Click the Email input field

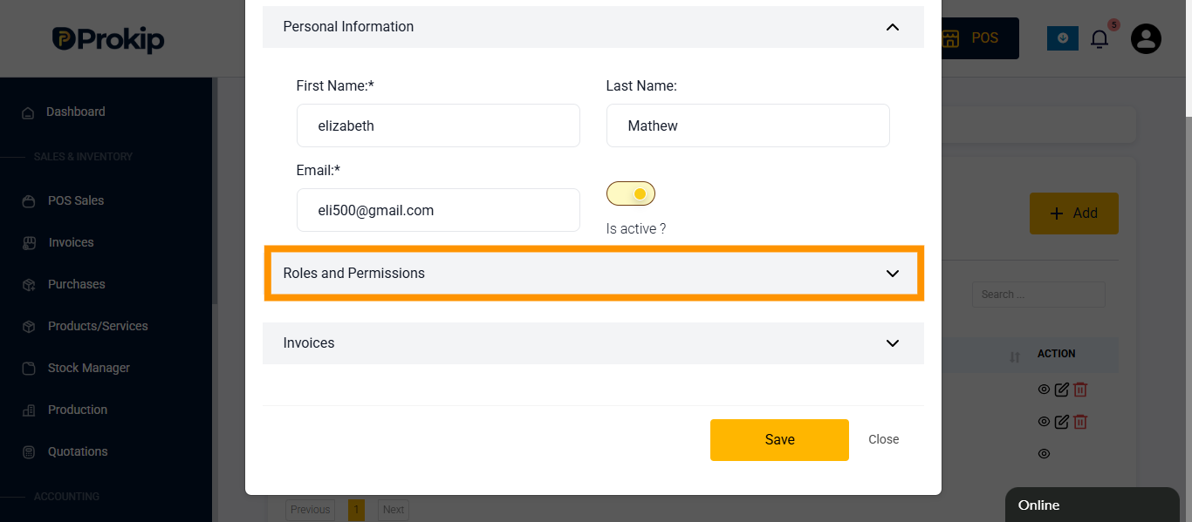point(438,210)
